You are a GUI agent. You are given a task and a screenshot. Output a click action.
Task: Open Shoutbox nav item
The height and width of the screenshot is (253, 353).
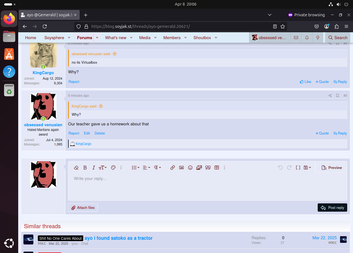(202, 38)
